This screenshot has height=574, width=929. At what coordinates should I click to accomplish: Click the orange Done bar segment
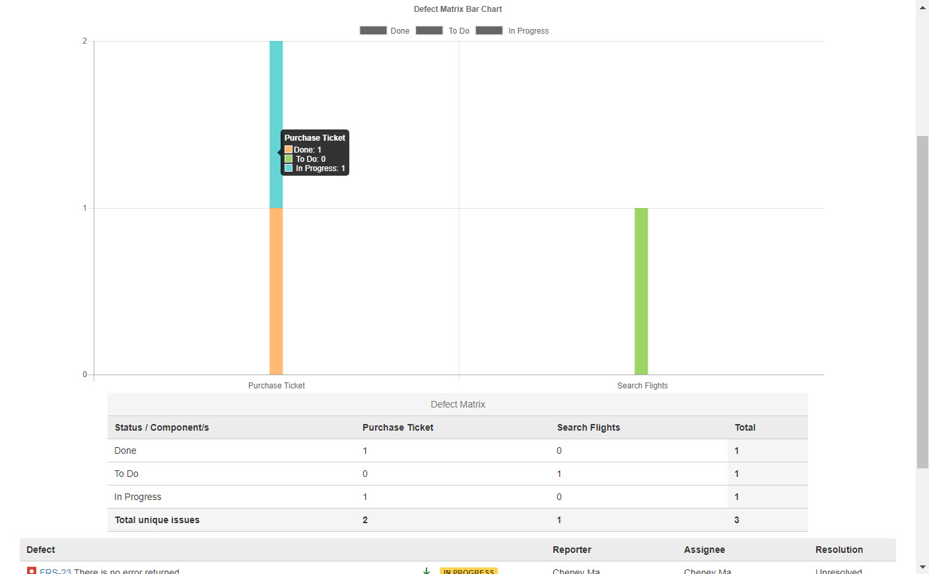click(276, 291)
